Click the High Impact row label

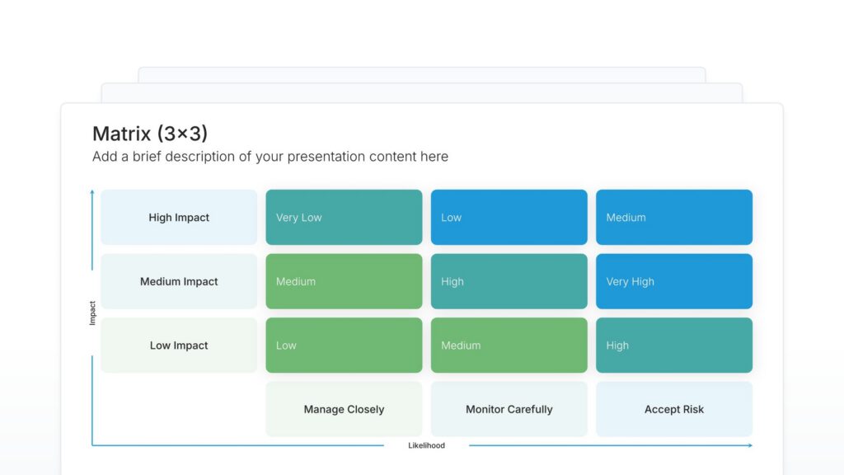179,218
